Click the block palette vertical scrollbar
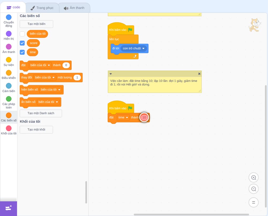 [x=86, y=192]
